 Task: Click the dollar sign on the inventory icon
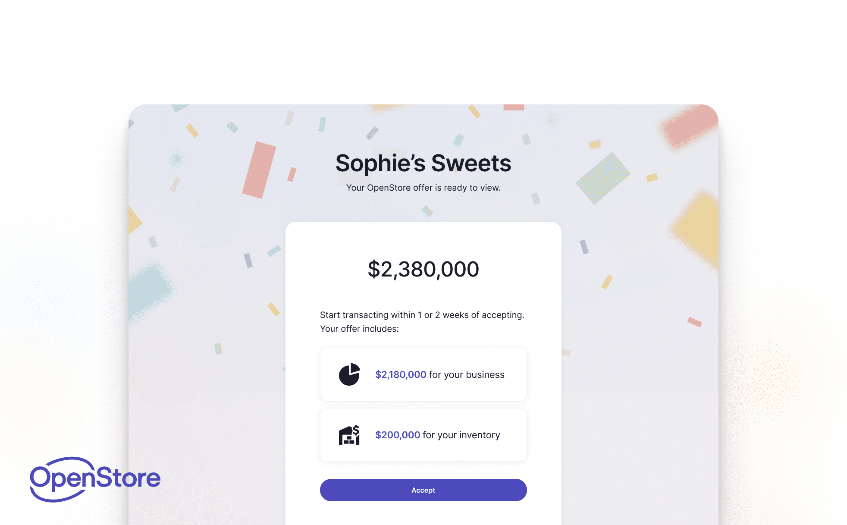[356, 429]
